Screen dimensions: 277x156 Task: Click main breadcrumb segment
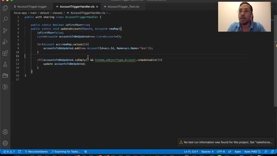(33, 13)
